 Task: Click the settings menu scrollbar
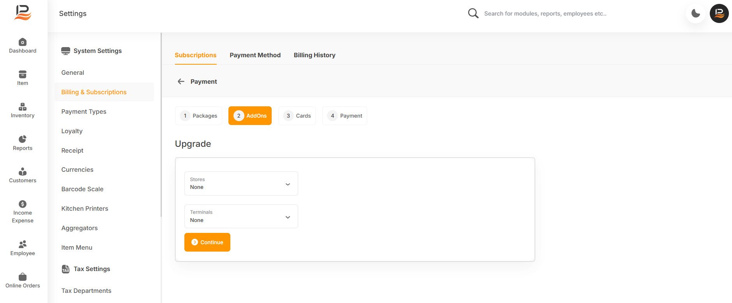(161, 125)
